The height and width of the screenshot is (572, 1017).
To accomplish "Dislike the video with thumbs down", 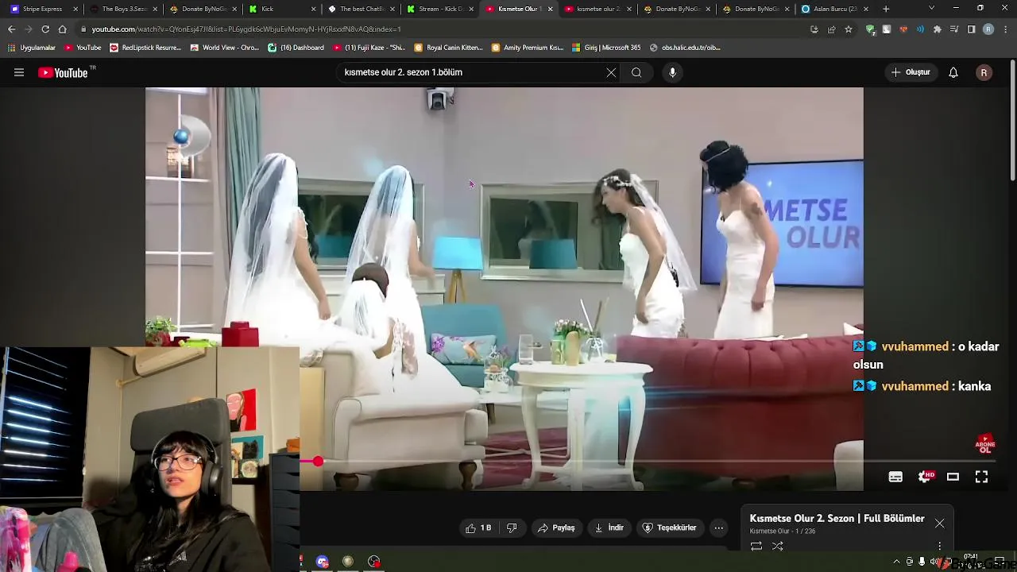I will pos(512,528).
